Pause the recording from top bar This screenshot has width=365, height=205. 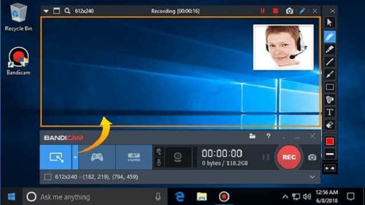262,11
